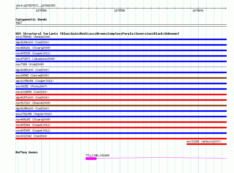Viewport: 234px width, 173px height.
Task: Open the dgv6197n100 (Coe2014) label
Action: (x=32, y=97)
